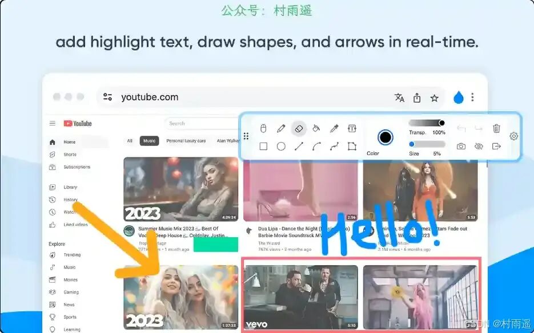534x333 pixels.
Task: Click the translate page icon
Action: point(399,98)
